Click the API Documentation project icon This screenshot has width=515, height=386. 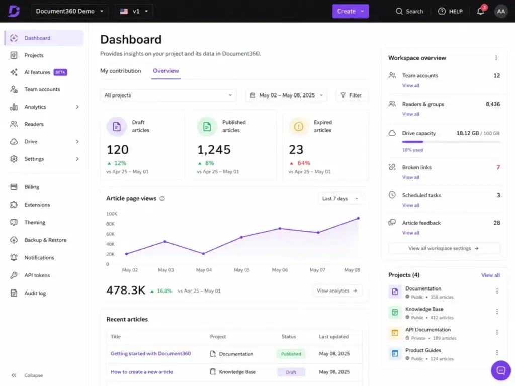[395, 333]
